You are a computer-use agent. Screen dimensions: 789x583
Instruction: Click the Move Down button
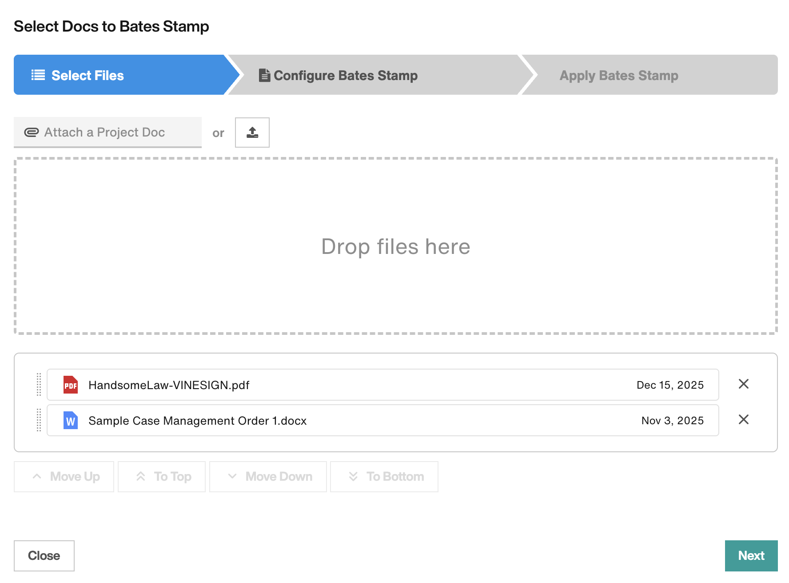268,477
